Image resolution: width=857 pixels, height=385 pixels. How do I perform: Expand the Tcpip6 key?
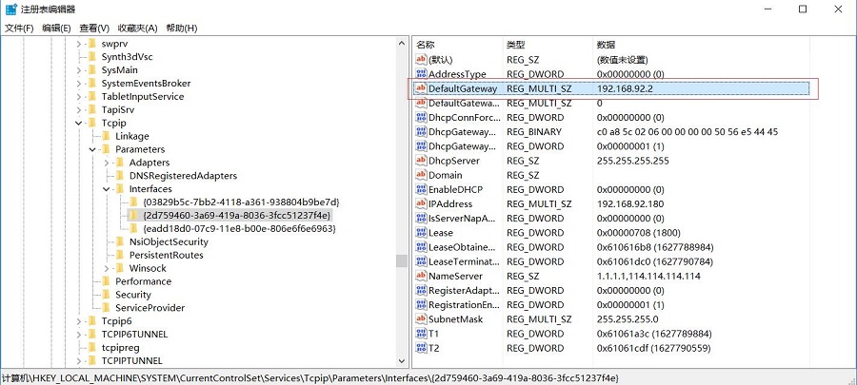[79, 321]
